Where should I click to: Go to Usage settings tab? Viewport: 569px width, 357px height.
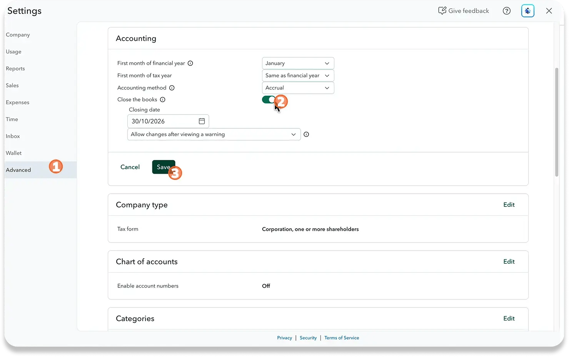[x=13, y=51]
